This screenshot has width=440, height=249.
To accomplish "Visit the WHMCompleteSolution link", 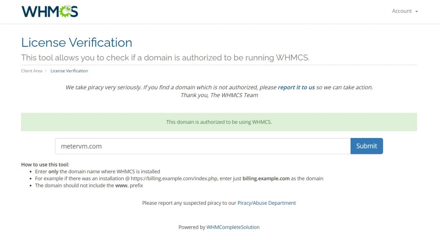I will pyautogui.click(x=233, y=227).
